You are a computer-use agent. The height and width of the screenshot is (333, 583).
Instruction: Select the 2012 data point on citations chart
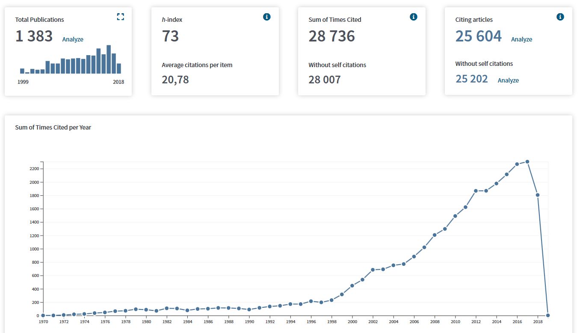tap(476, 191)
